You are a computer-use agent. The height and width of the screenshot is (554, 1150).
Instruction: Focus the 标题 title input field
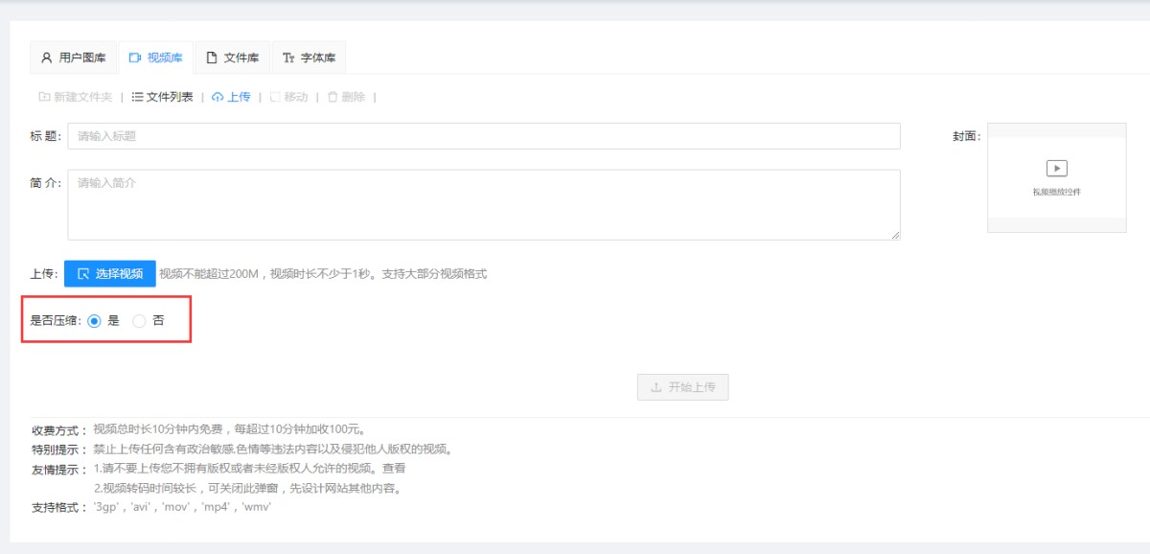point(483,136)
